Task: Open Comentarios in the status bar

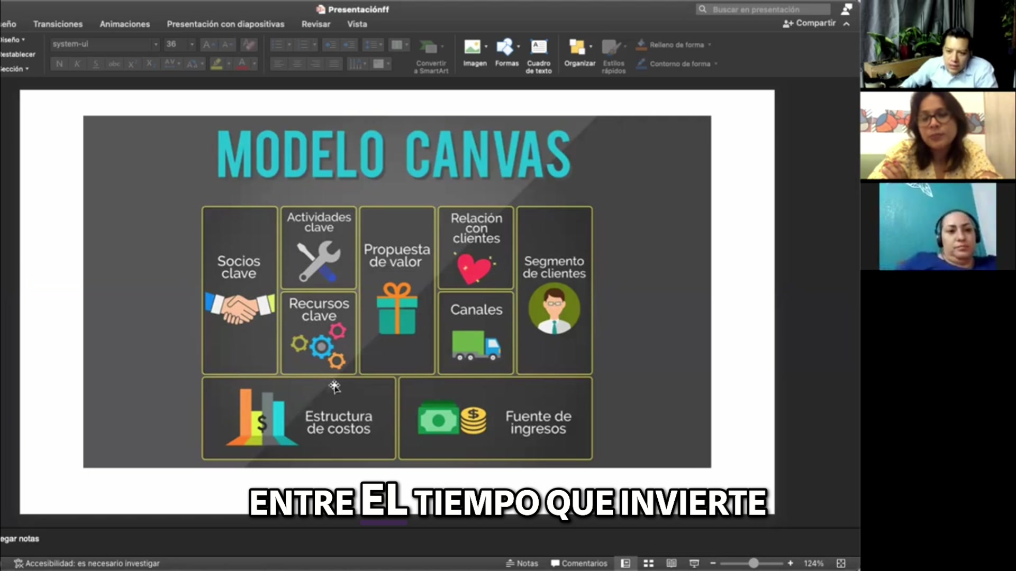Action: pos(579,563)
